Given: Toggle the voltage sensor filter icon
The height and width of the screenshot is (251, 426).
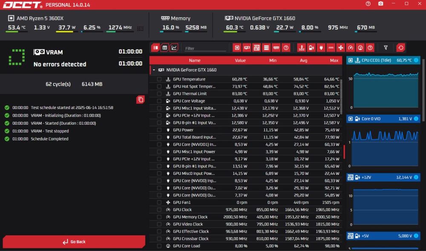Looking at the screenshot, I should tap(311, 48).
